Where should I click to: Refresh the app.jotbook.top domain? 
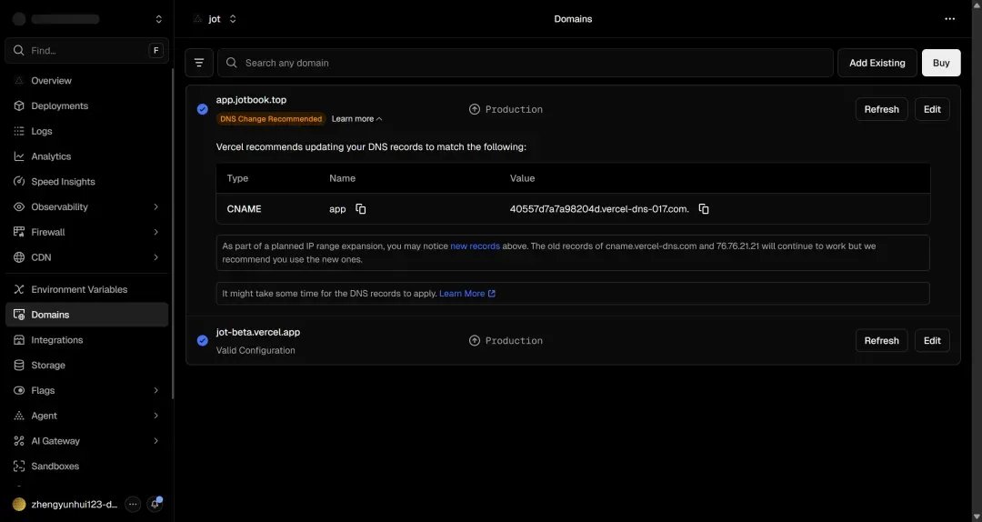pos(881,109)
